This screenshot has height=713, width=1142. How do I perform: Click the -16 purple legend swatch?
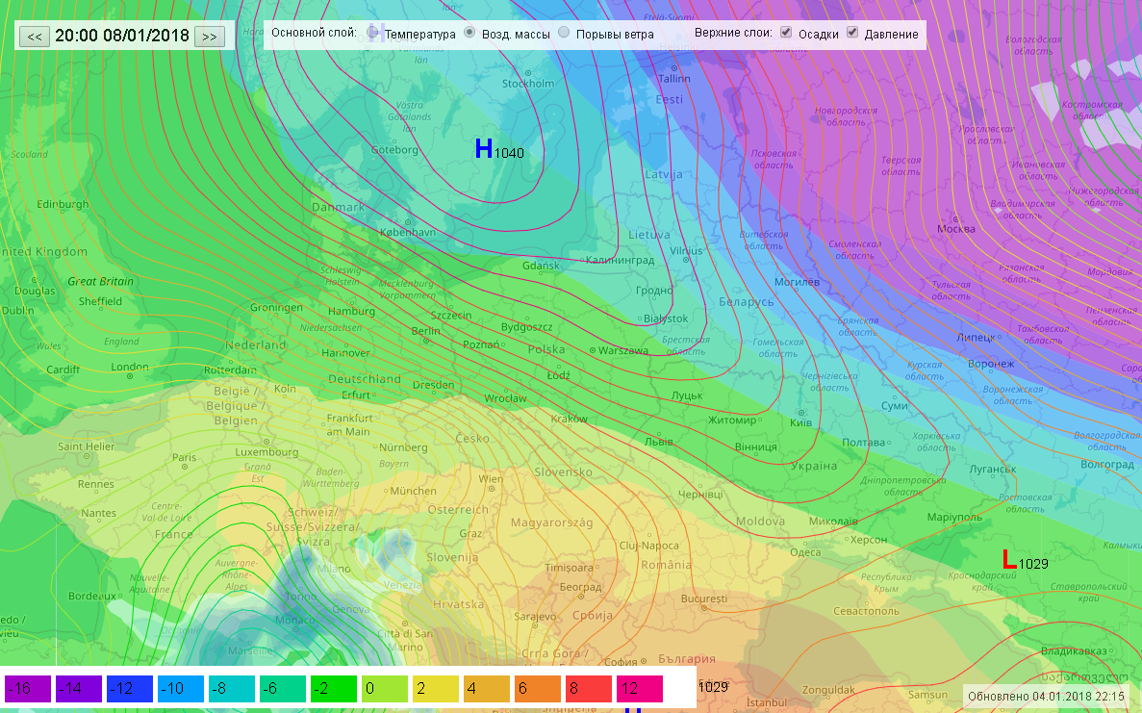[28, 688]
